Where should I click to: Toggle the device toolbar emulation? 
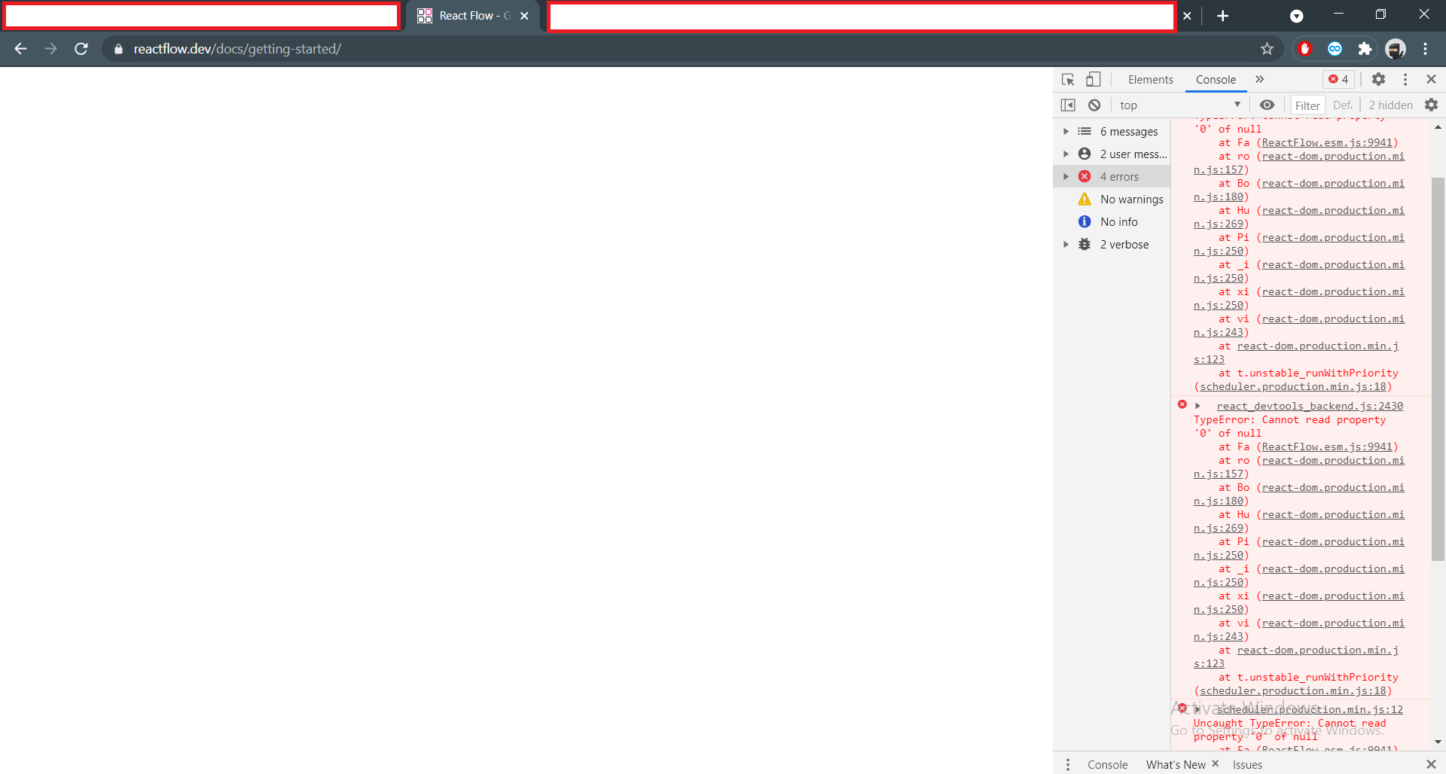click(1093, 79)
